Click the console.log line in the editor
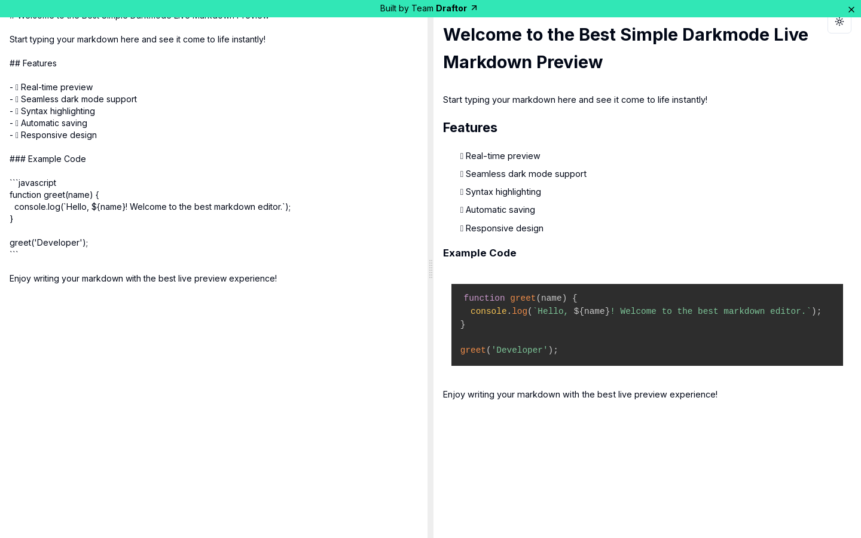Viewport: 861px width, 538px height. click(152, 207)
